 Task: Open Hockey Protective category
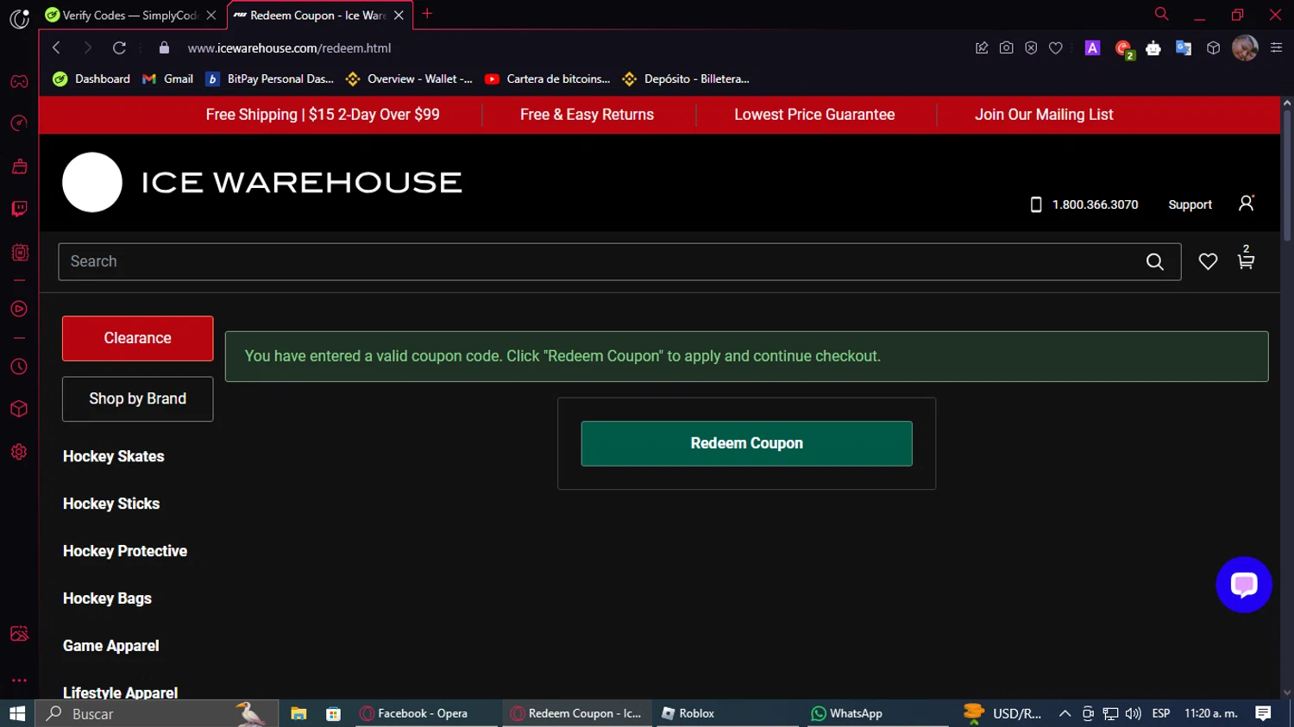[125, 551]
